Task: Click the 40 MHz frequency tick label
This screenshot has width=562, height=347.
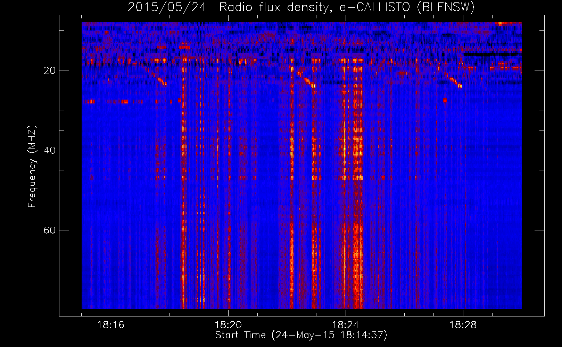Action: click(50, 150)
